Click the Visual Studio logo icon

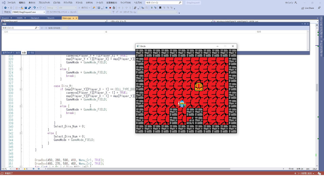(x=3, y=3)
